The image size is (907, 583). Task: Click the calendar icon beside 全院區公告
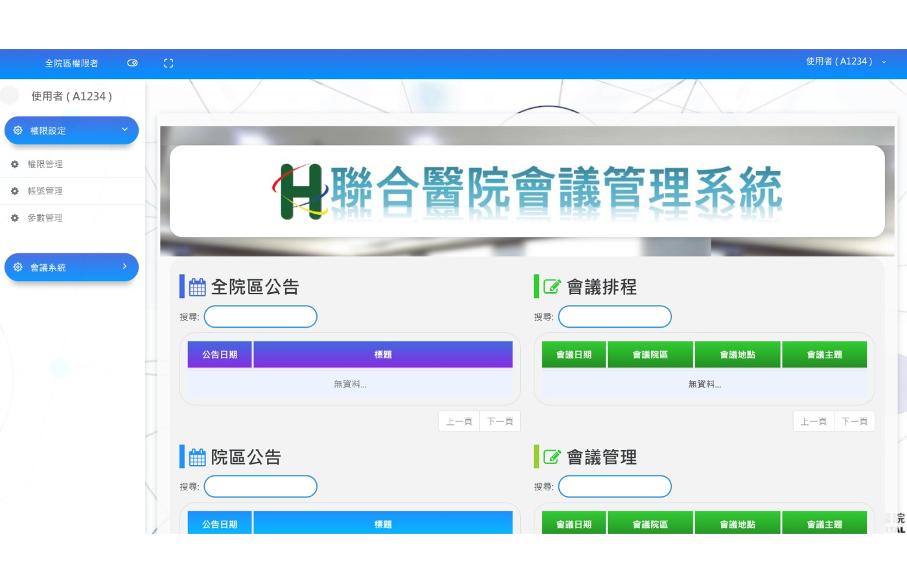[198, 287]
